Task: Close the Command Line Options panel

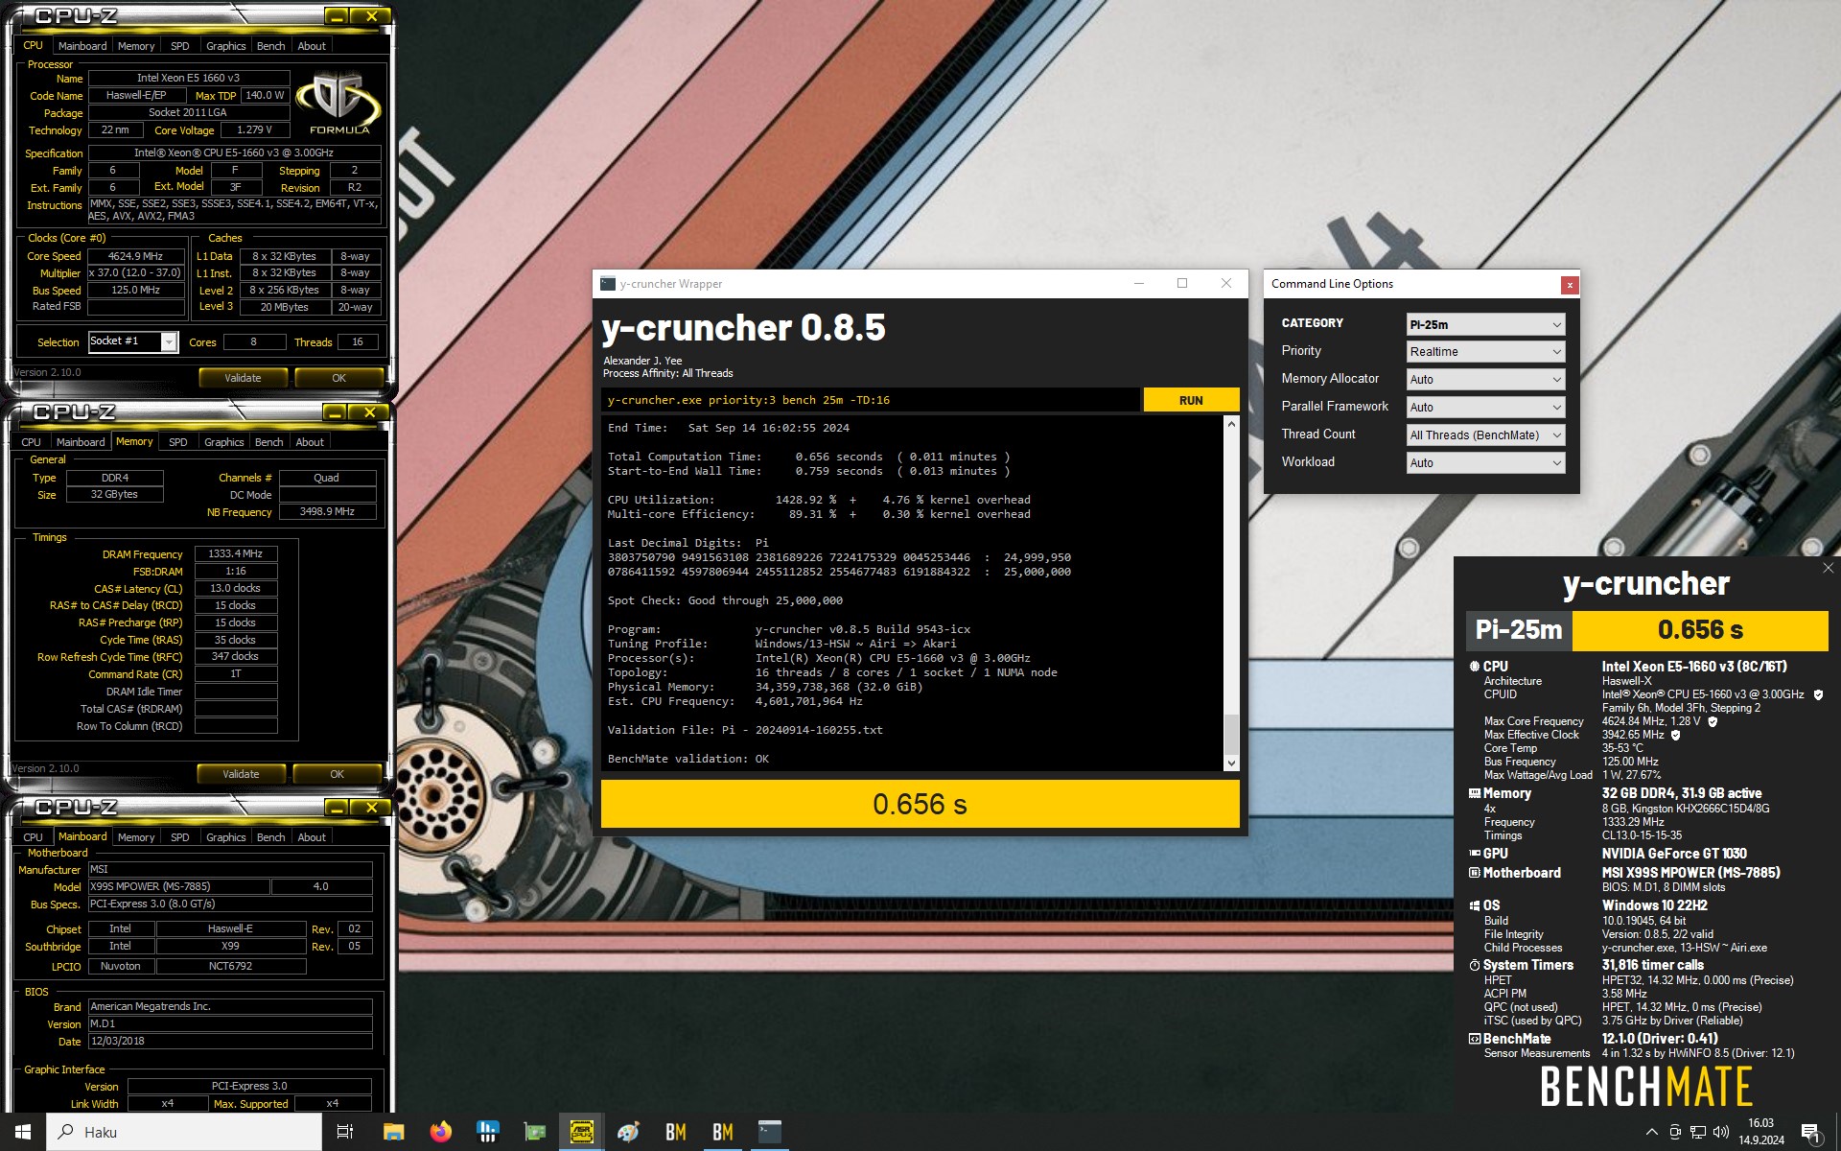Action: 1569,284
